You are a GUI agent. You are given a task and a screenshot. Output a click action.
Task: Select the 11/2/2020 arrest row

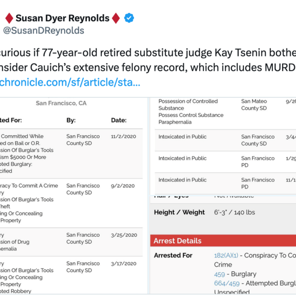(71, 153)
